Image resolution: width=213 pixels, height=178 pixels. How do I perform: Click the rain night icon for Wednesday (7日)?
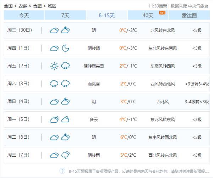tap(65, 155)
